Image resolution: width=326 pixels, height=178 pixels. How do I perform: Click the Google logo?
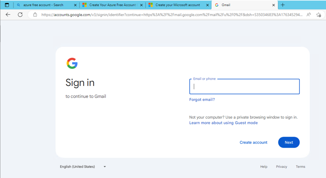point(72,63)
